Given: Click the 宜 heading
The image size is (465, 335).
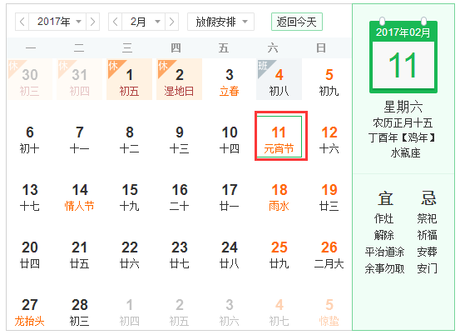Looking at the screenshot, I should pyautogui.click(x=385, y=198).
